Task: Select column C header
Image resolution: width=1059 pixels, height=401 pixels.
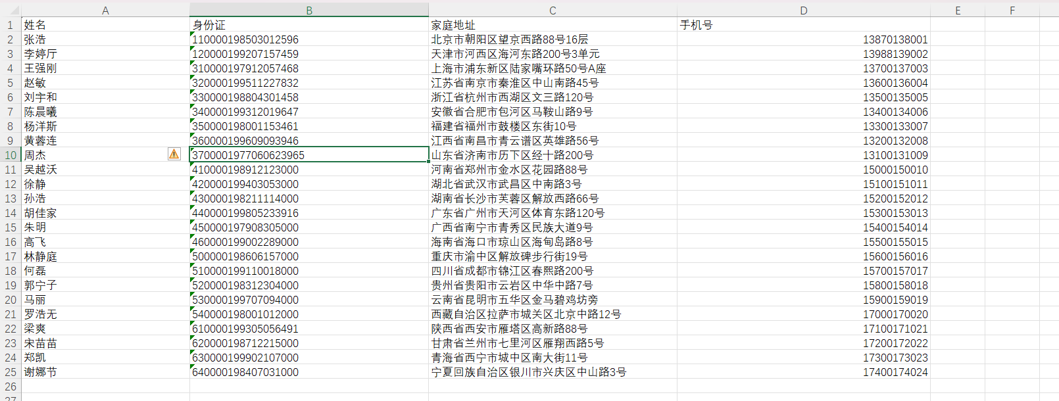Action: (553, 11)
